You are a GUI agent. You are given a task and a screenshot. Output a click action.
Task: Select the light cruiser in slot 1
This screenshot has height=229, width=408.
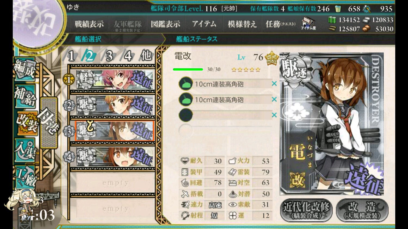point(115,79)
